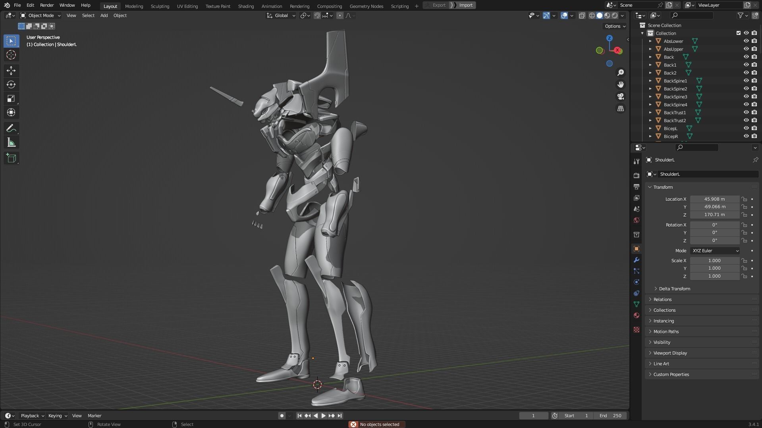762x428 pixels.
Task: Click the Blender logo menu icon
Action: 7,5
